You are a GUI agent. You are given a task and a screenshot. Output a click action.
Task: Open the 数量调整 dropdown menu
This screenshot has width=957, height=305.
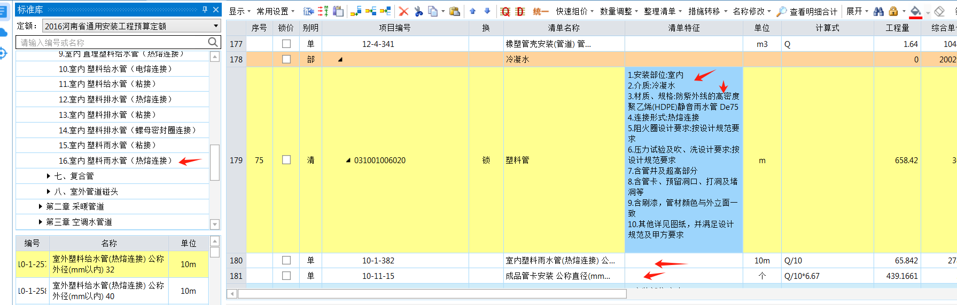(619, 11)
